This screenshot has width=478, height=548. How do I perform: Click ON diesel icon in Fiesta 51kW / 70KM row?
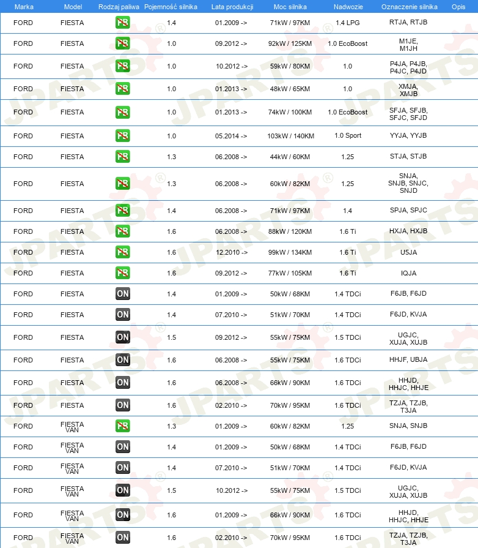coord(122,315)
